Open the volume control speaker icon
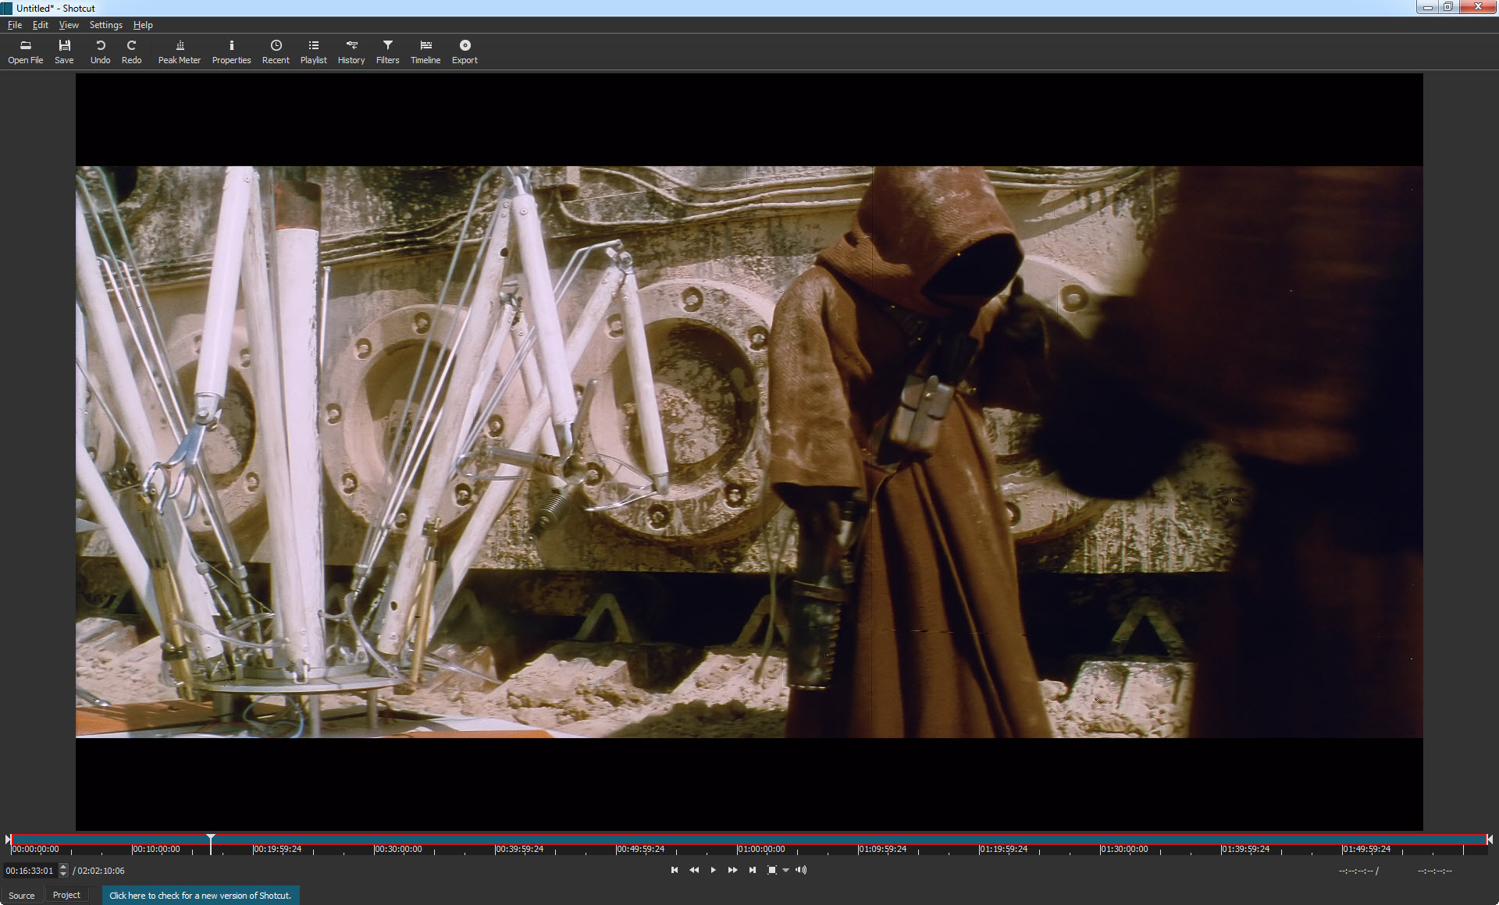 801,870
